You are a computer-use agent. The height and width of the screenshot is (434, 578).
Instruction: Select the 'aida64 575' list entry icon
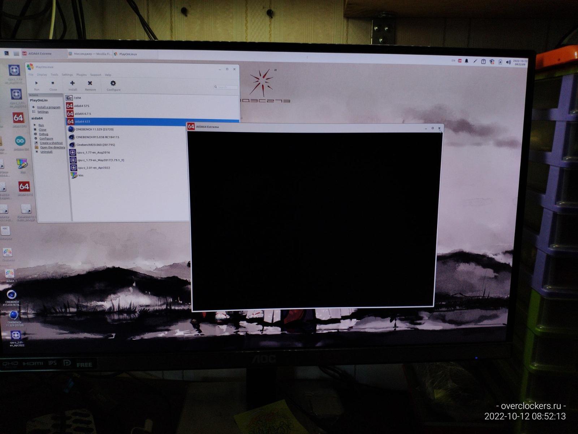pyautogui.click(x=69, y=106)
